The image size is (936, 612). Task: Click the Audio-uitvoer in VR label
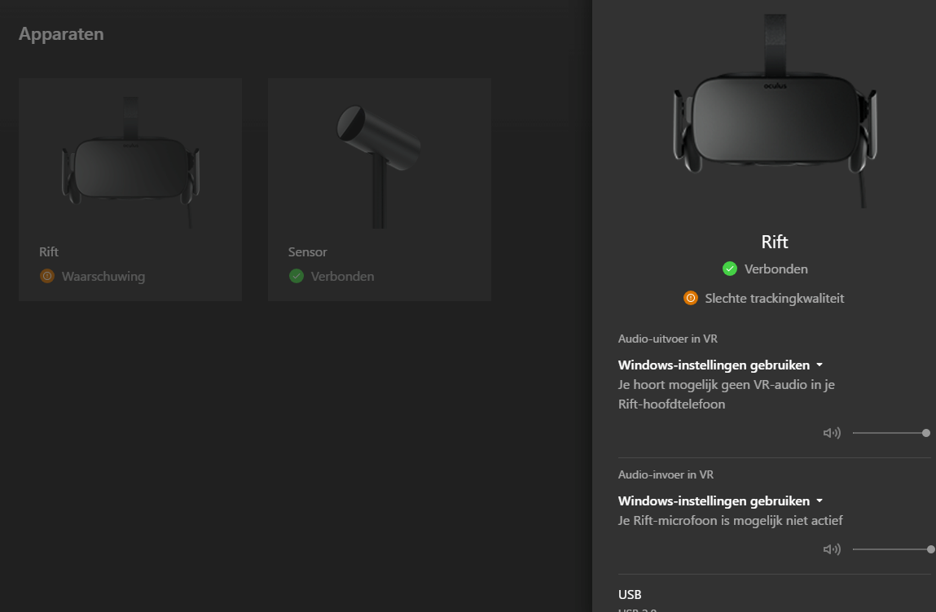click(x=667, y=339)
